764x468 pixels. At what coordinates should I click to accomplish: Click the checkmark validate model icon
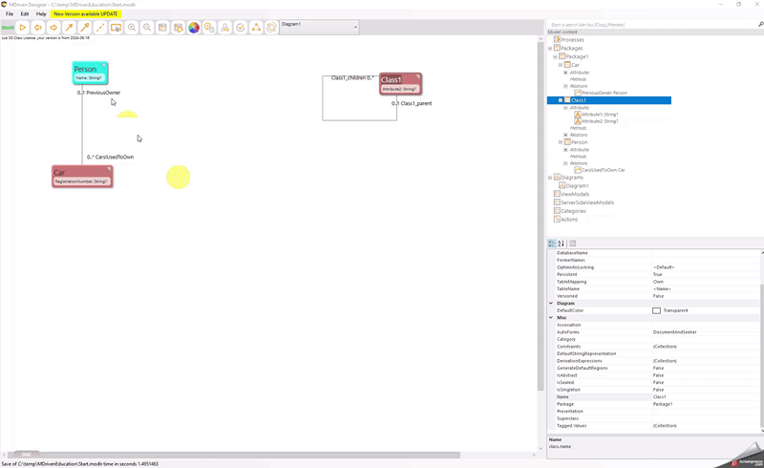click(241, 28)
